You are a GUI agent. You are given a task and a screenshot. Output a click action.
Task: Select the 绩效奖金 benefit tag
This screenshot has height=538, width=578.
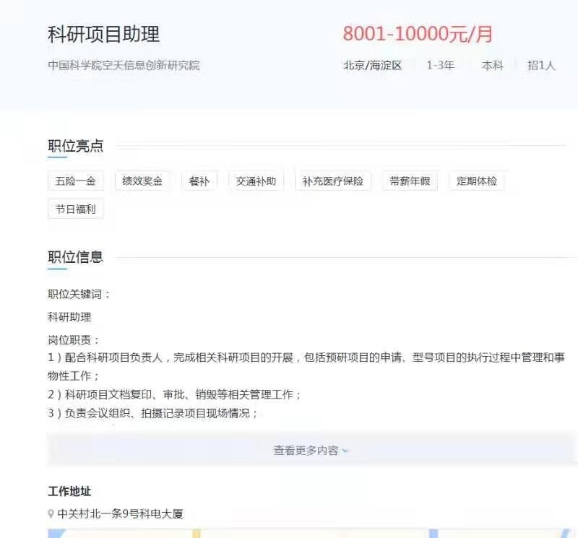tap(142, 181)
